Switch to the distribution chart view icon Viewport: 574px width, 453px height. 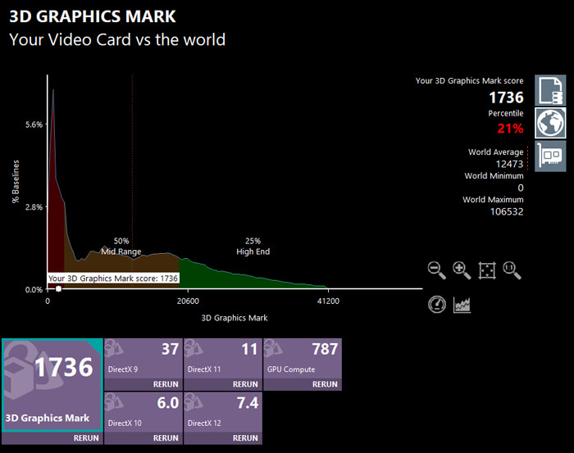[462, 304]
